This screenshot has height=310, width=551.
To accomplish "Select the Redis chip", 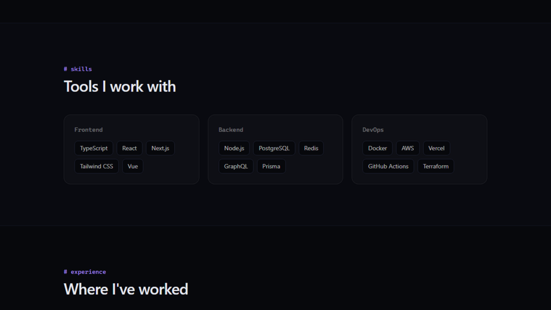I will pos(311,148).
